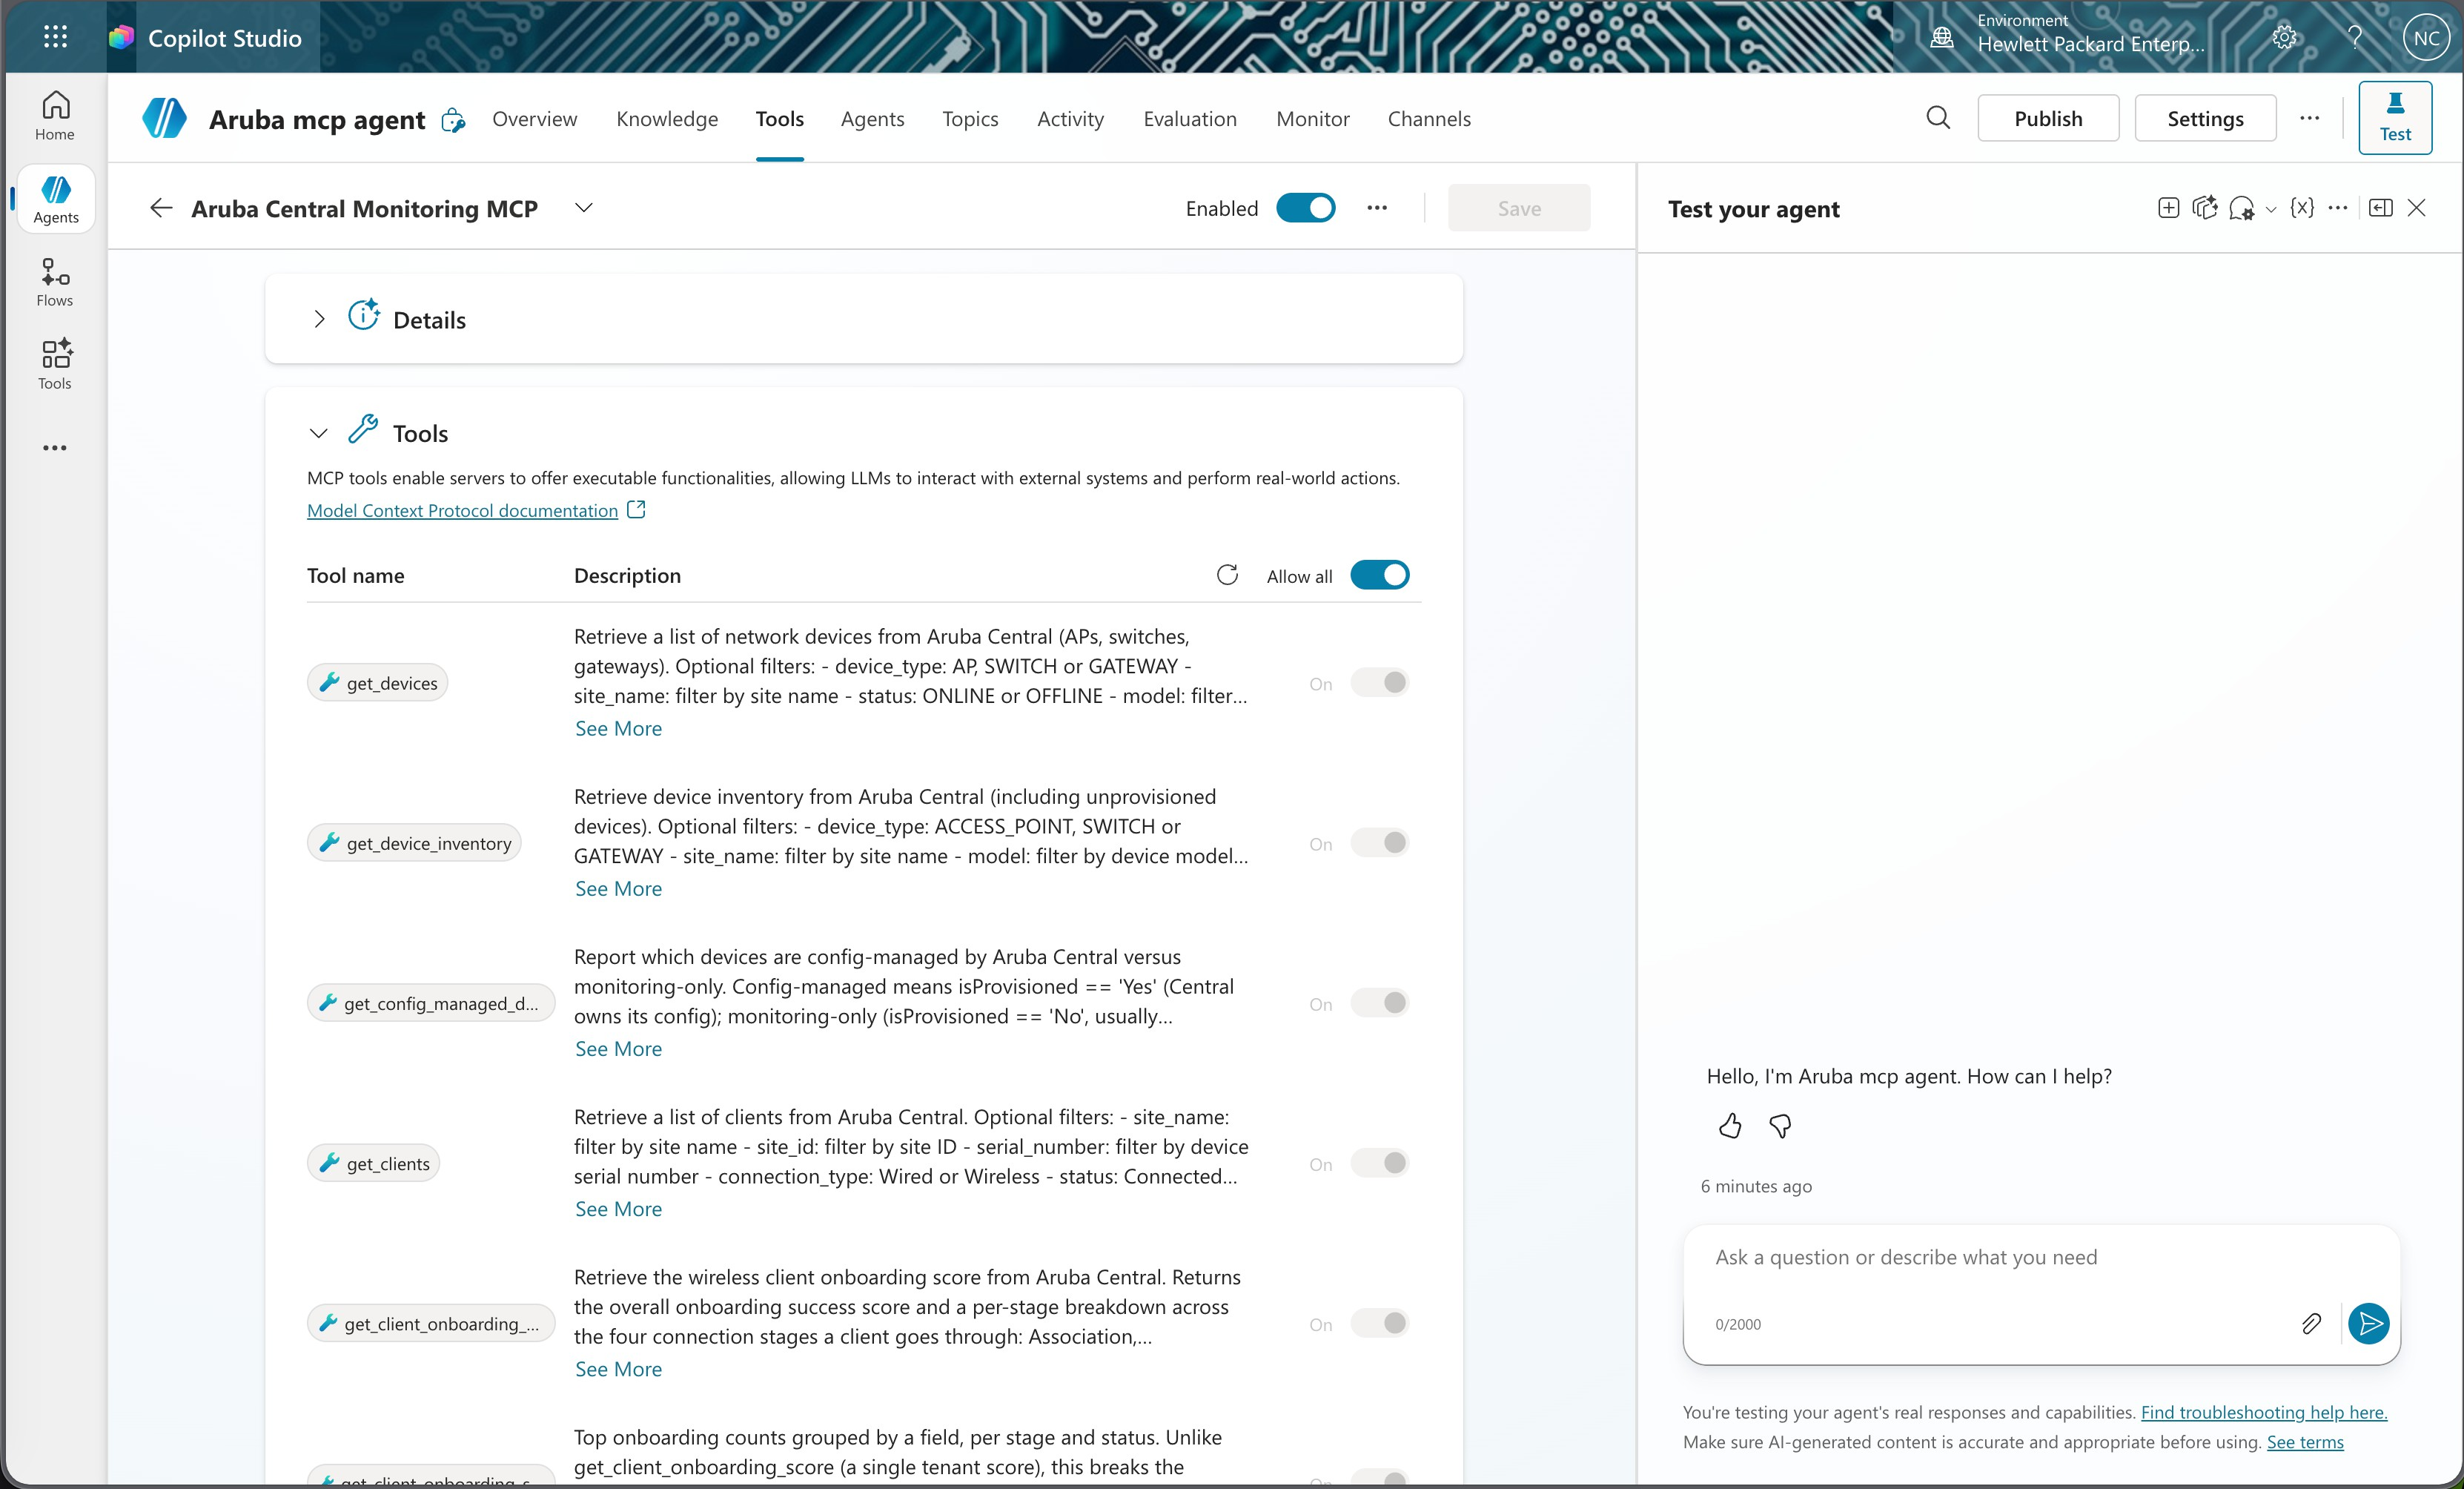Send the message with the arrow button
This screenshot has width=2464, height=1489.
point(2368,1324)
